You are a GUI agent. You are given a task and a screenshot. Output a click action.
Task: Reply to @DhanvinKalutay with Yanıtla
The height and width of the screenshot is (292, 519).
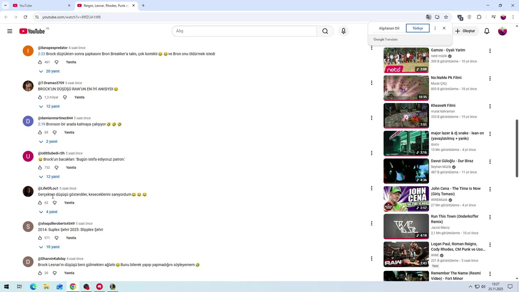(x=69, y=273)
